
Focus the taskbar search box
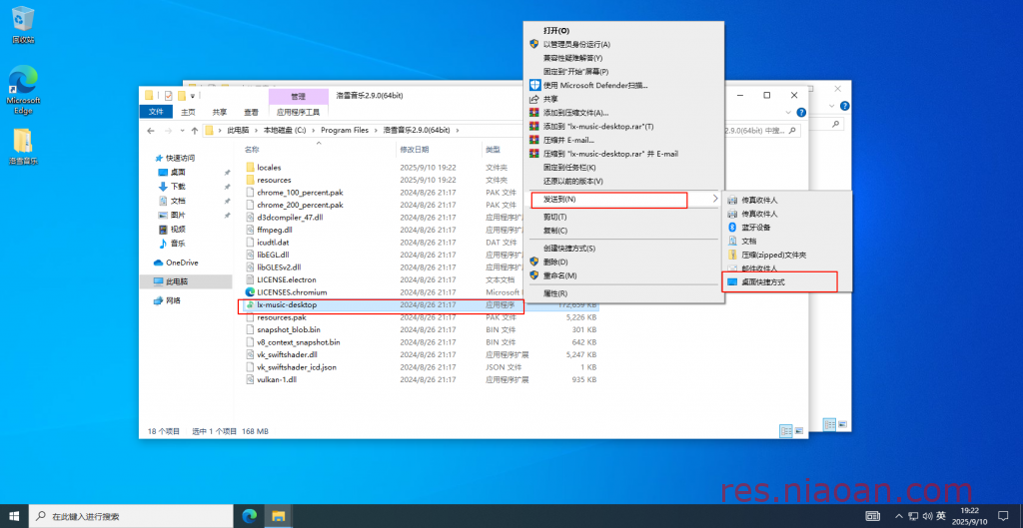tap(133, 516)
